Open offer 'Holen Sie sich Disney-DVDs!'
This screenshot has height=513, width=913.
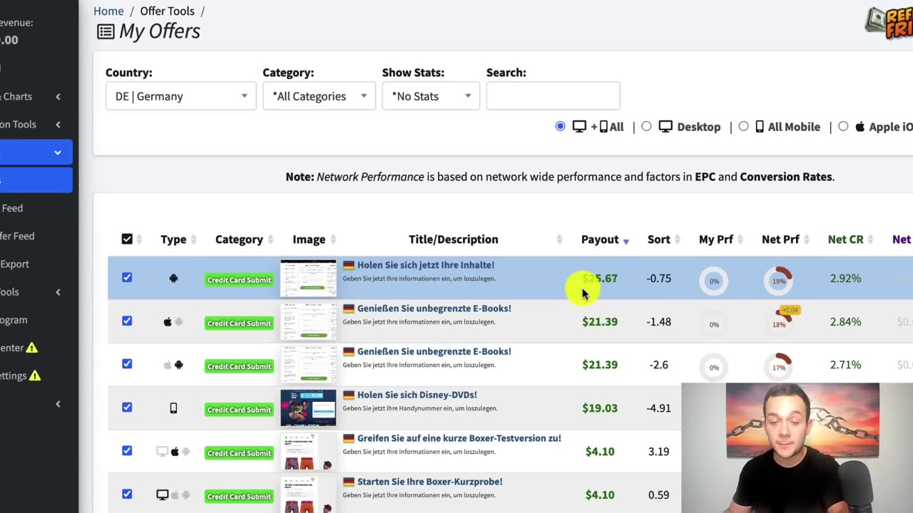pos(417,395)
